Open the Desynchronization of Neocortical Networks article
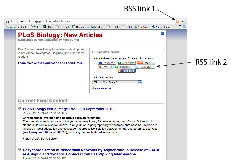231x164 pixels. tap(91, 152)
